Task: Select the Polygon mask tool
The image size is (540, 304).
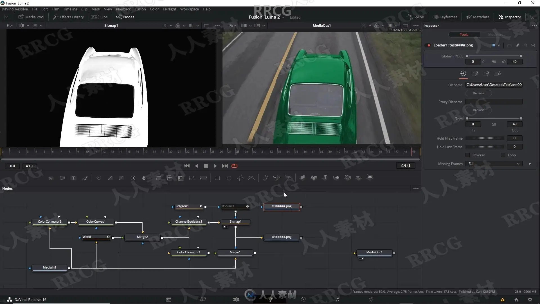Action: (x=240, y=178)
